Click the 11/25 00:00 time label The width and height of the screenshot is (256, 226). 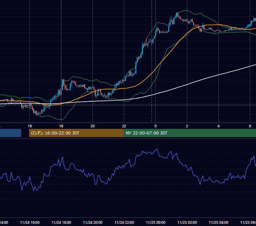click(155, 223)
